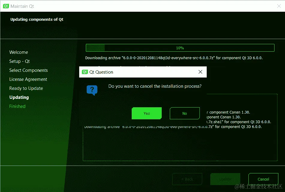
Task: Select the Finished step in the sidebar
Action: point(17,106)
